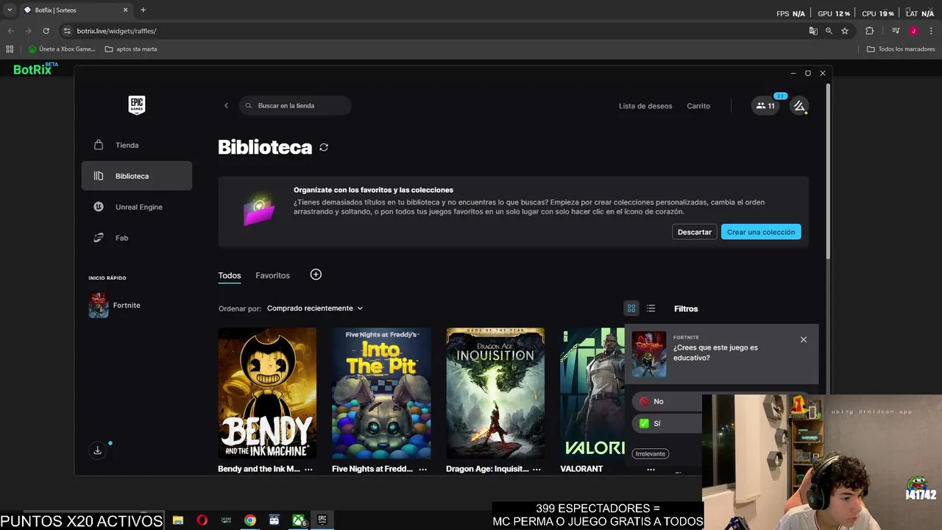Click the Filtros heading
The height and width of the screenshot is (530, 942).
point(686,308)
